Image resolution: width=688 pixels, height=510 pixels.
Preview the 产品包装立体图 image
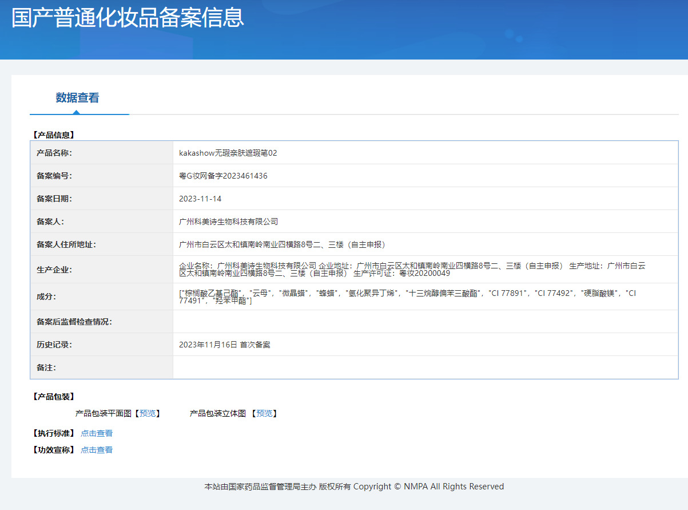point(264,413)
